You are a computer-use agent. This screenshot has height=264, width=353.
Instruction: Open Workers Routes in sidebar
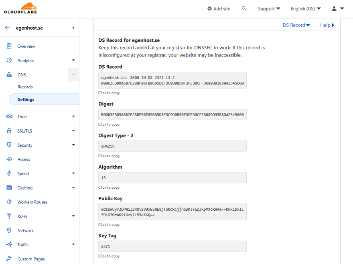point(32,202)
